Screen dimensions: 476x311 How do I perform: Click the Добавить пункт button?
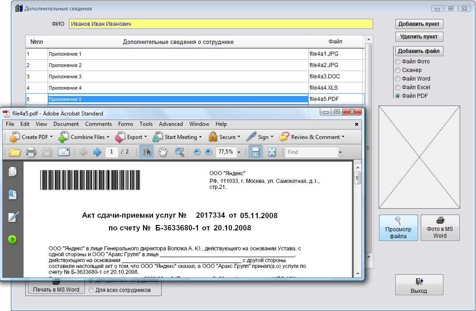click(419, 24)
